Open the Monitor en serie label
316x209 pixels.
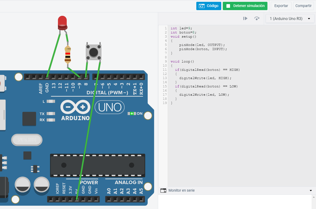click(181, 191)
